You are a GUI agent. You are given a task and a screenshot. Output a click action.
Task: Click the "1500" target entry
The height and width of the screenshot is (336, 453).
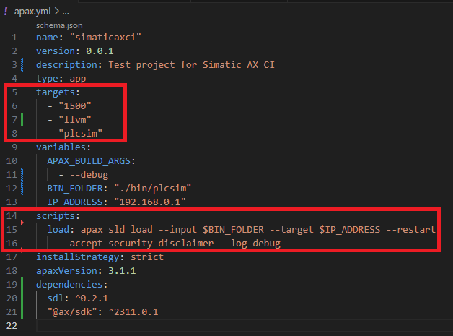click(x=75, y=106)
